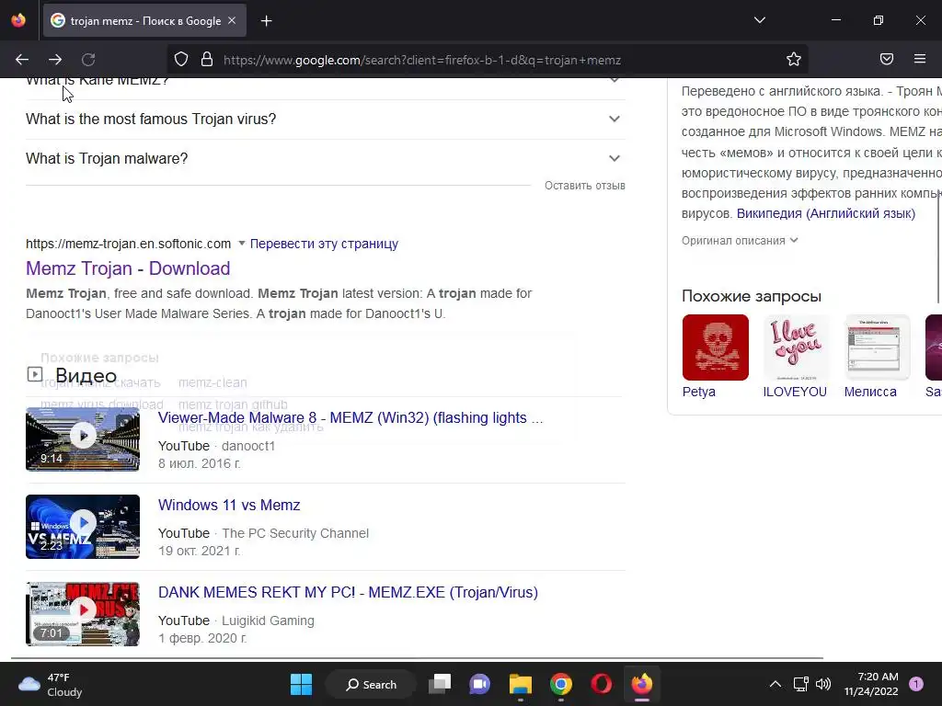
Task: Reload the page with the refresh icon
Action: [88, 60]
